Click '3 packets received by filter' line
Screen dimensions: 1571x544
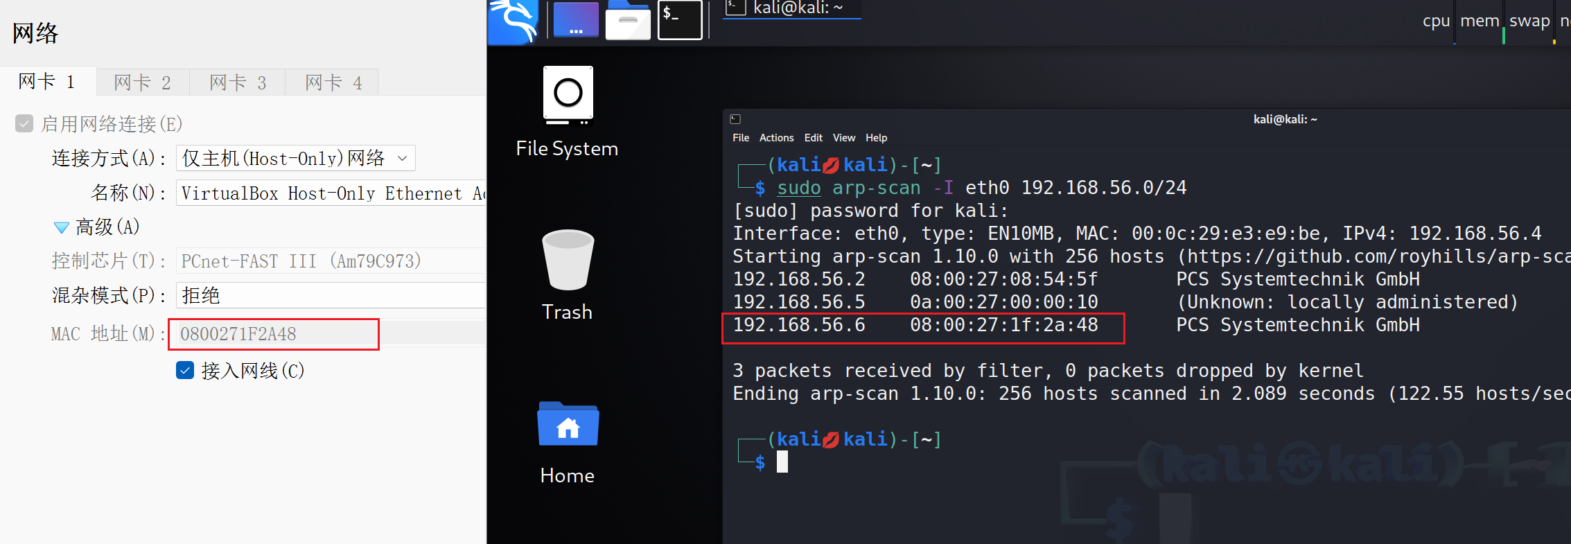[1048, 371]
